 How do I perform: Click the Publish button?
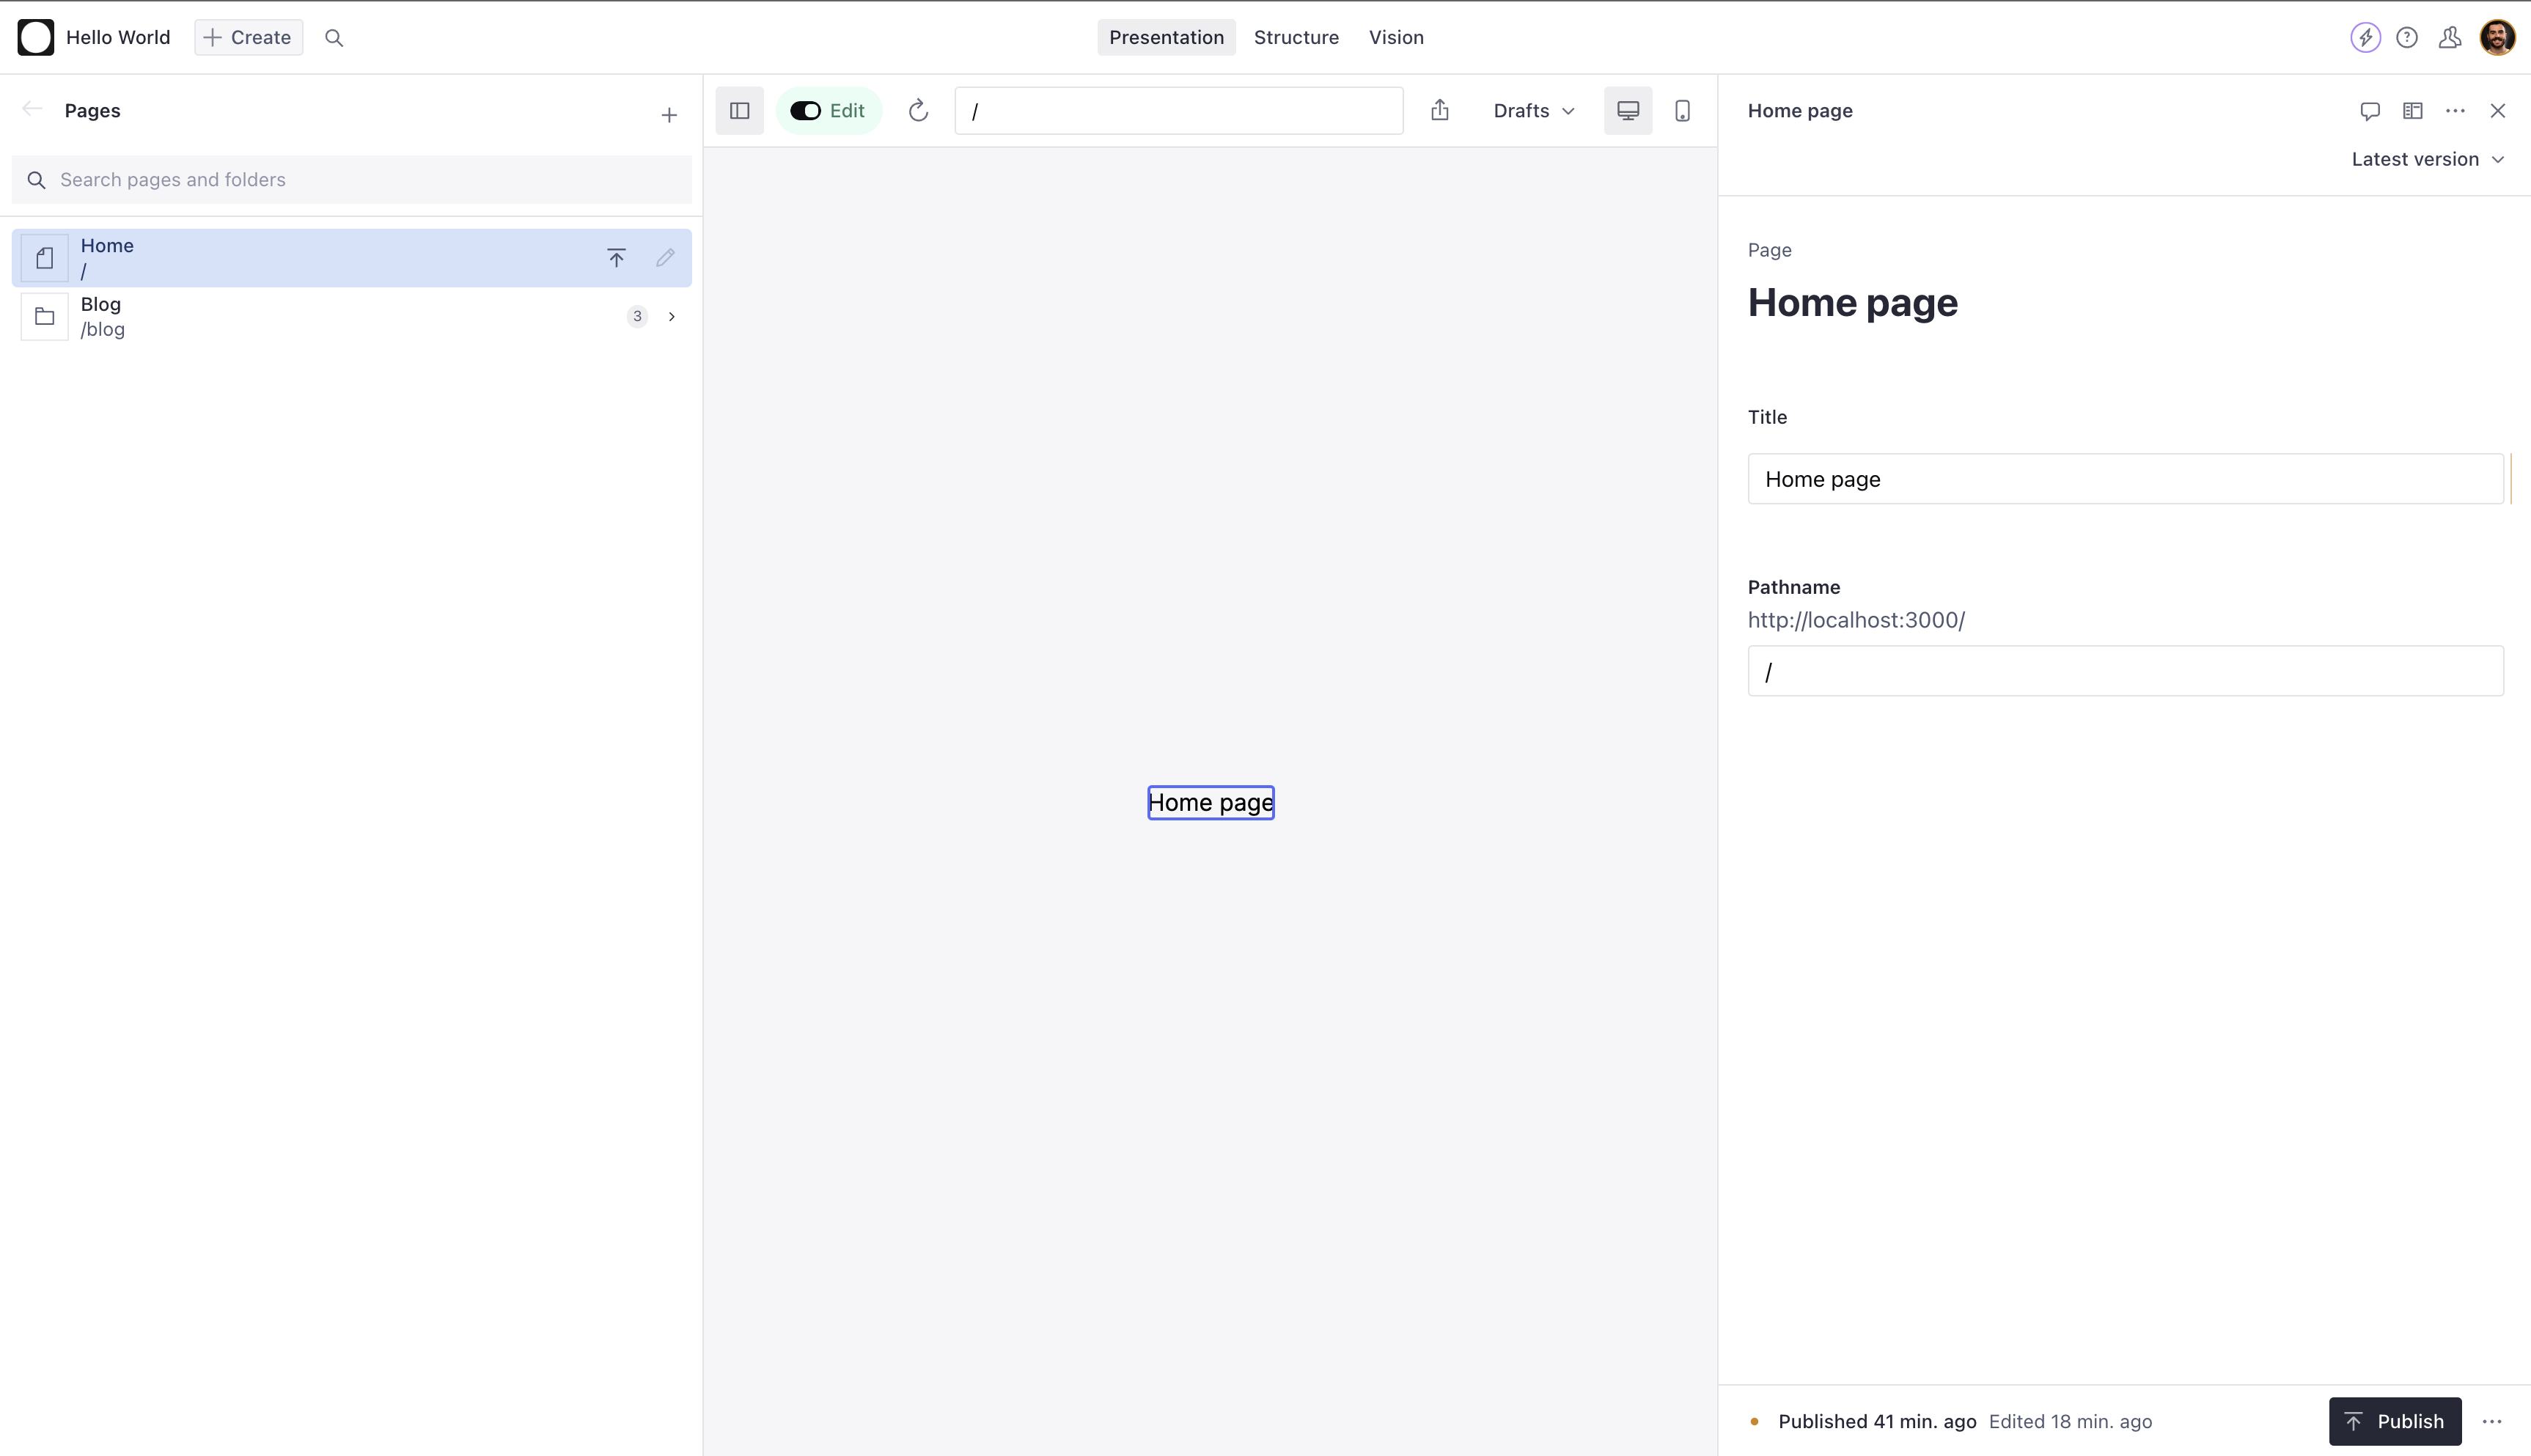pyautogui.click(x=2394, y=1420)
